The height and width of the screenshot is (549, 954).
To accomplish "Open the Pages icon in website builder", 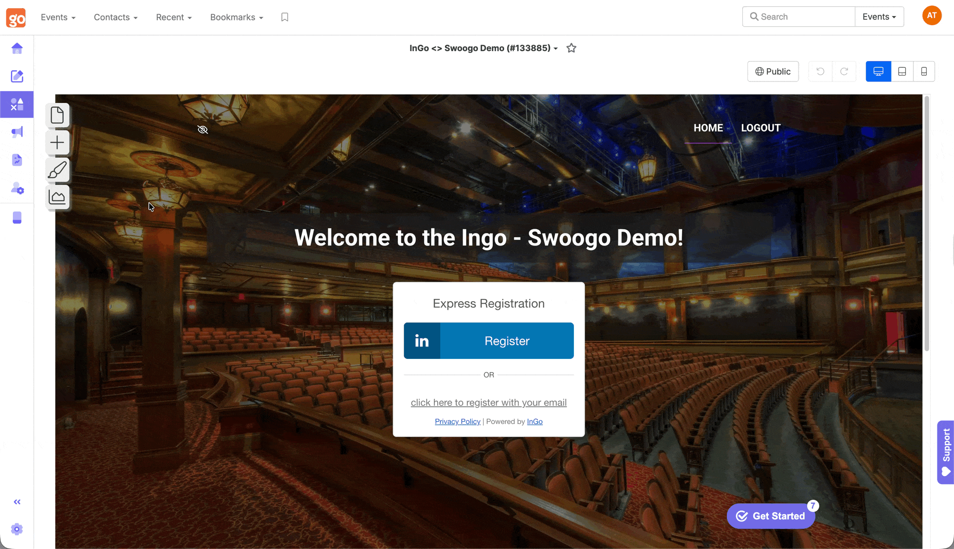I will (57, 115).
